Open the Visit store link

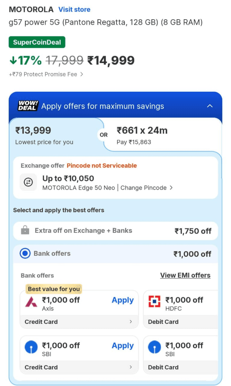point(74,10)
